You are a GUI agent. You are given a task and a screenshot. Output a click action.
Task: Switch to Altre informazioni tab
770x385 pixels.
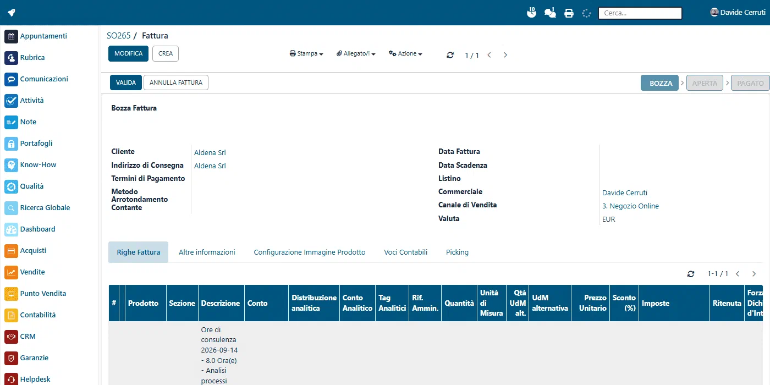coord(207,252)
